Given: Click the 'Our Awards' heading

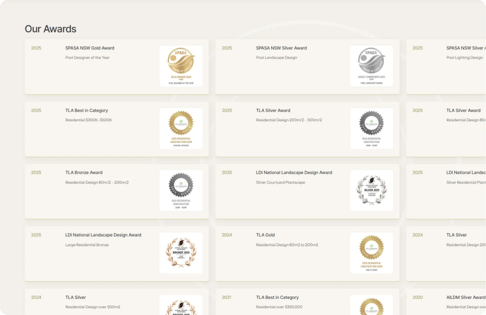Looking at the screenshot, I should click(51, 29).
